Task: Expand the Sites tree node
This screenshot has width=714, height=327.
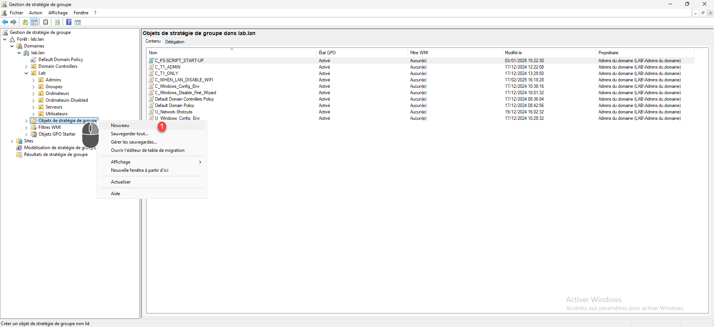Action: point(12,141)
